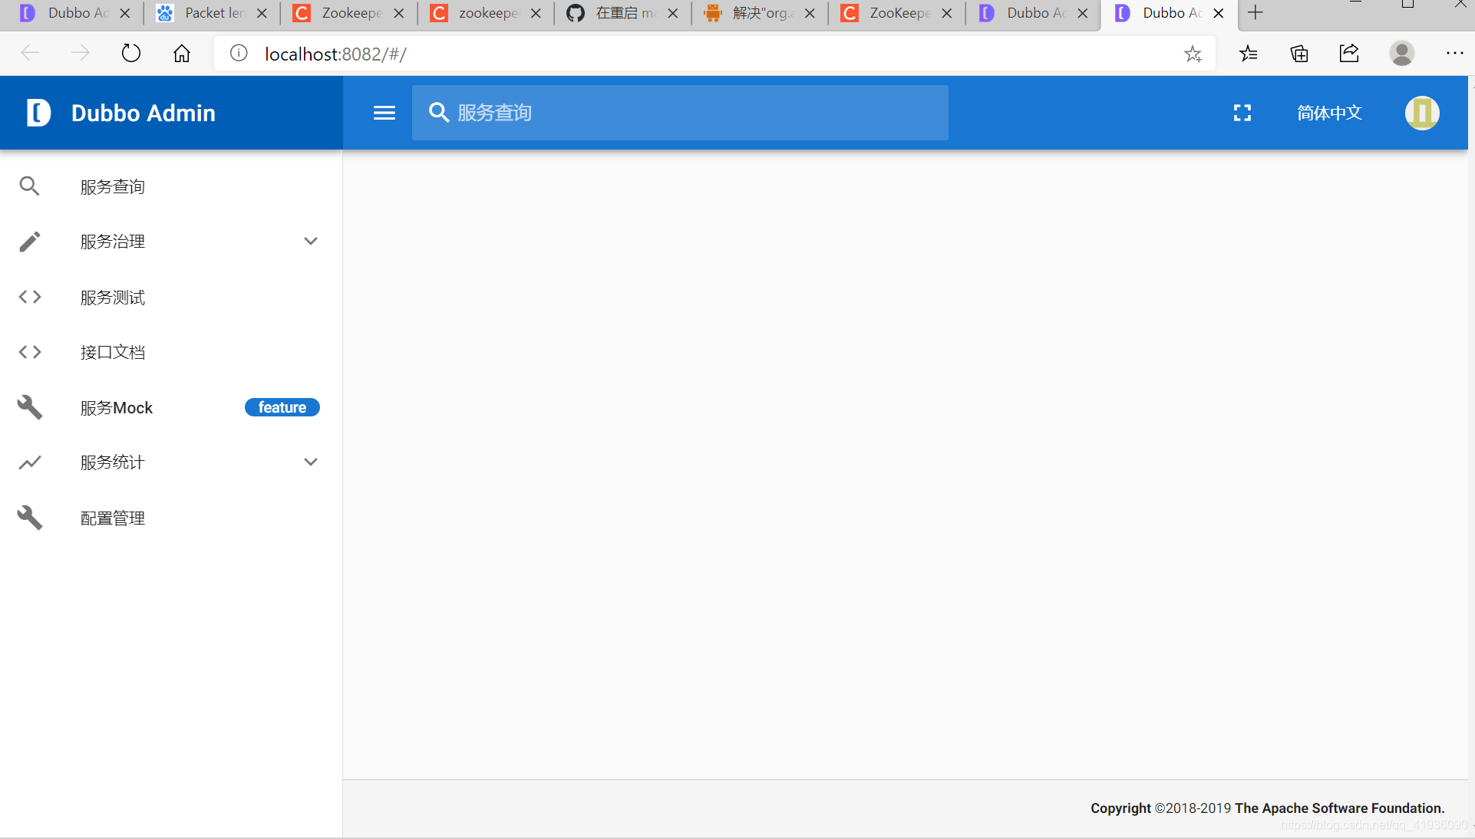
Task: Select 服务测试 in the sidebar
Action: point(113,297)
